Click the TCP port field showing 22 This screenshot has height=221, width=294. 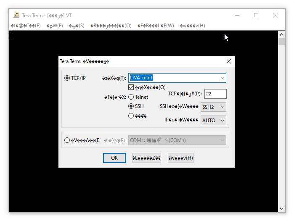[x=215, y=94]
